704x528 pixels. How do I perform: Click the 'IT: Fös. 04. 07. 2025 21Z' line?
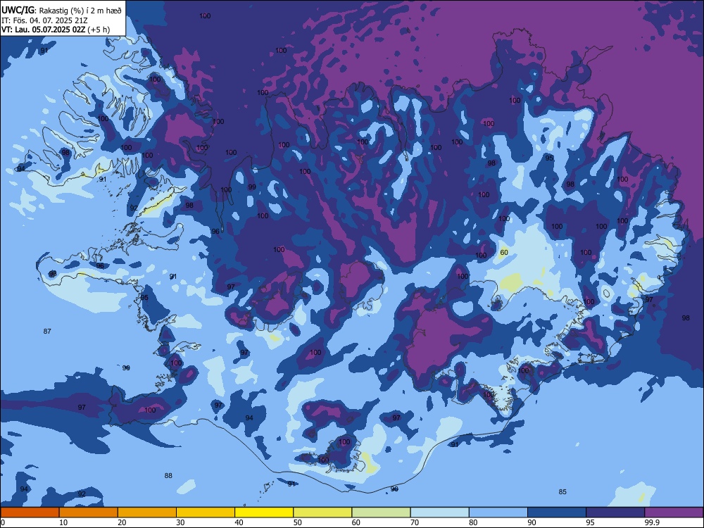(44, 20)
